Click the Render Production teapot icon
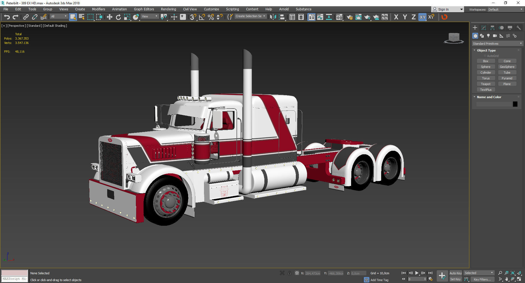The height and width of the screenshot is (283, 525). [x=367, y=17]
